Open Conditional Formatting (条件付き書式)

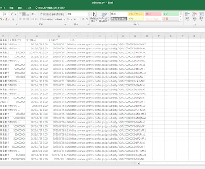pyautogui.click(x=94, y=17)
